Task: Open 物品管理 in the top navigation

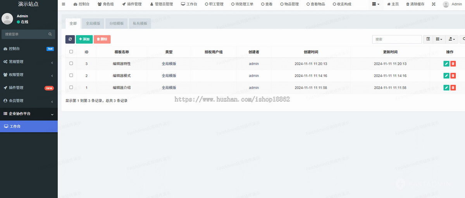Action: pos(289,4)
